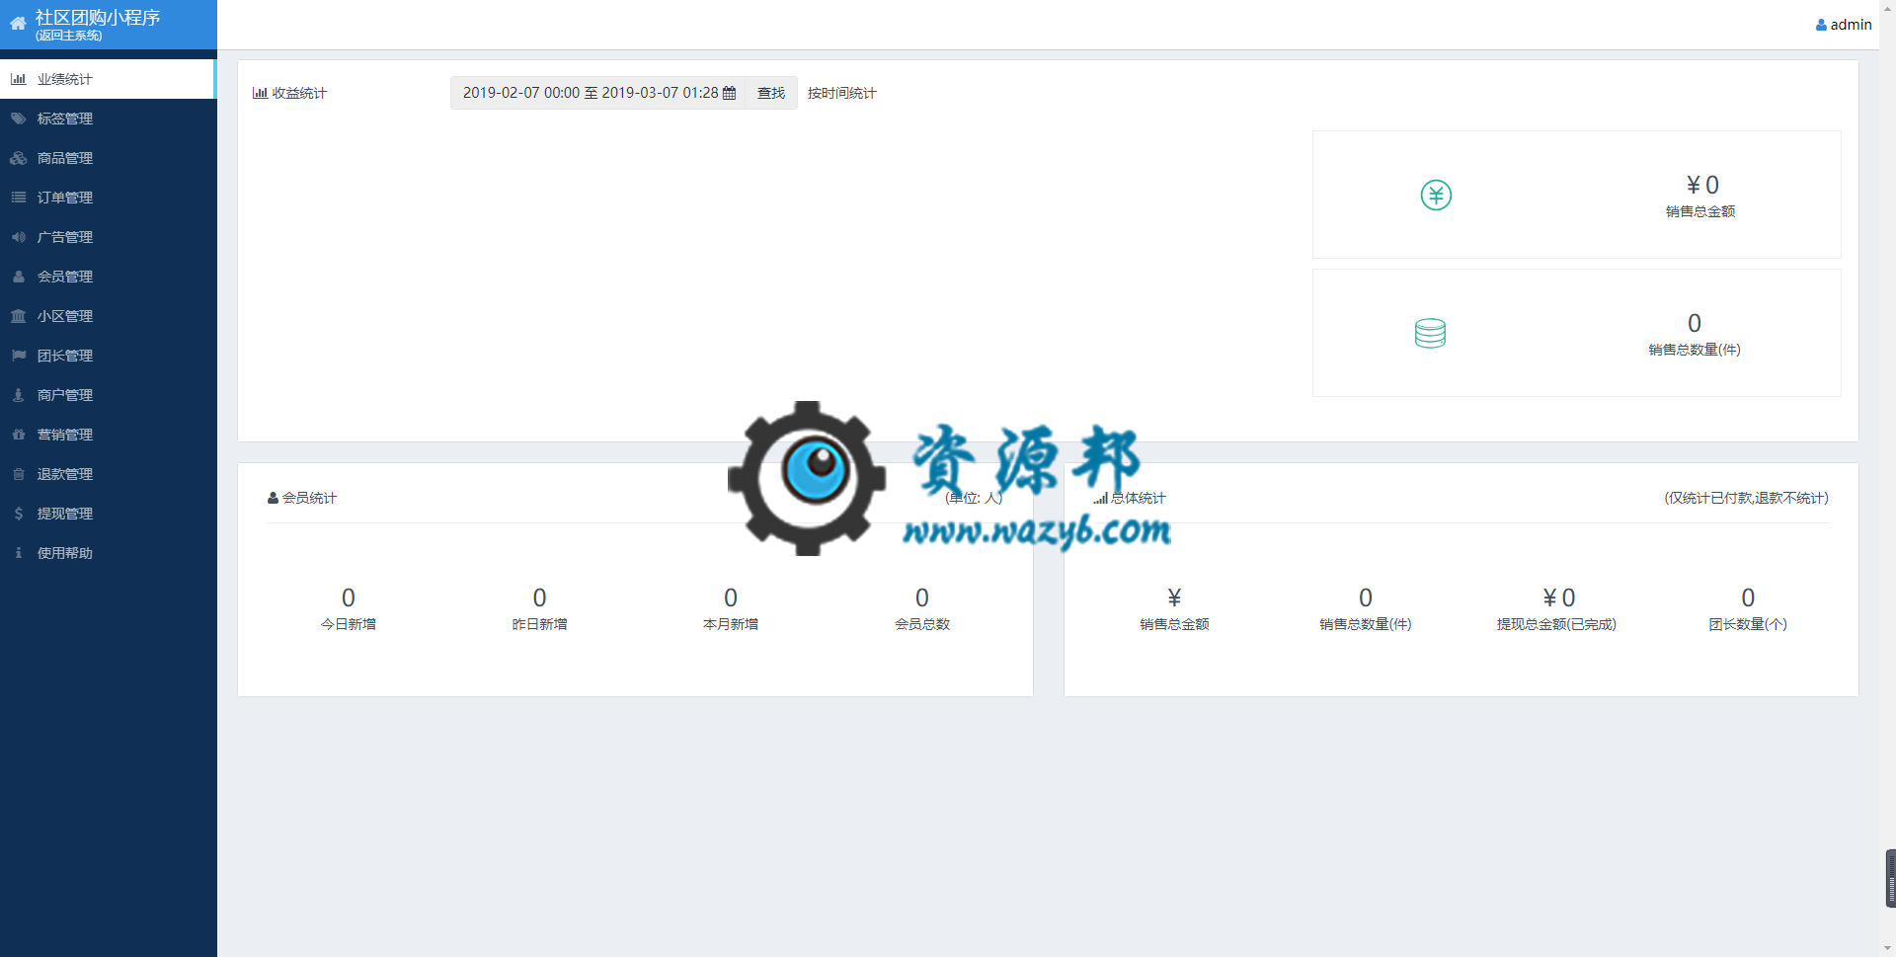The image size is (1896, 957).
Task: Click the admin user icon
Action: (1821, 25)
